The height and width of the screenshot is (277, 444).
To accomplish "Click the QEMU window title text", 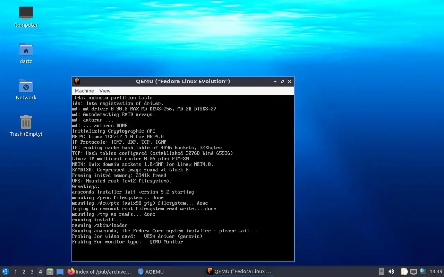I will pyautogui.click(x=183, y=81).
